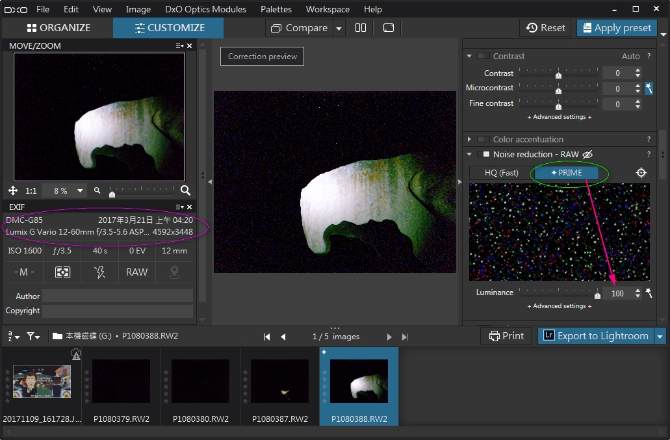Screen dimensions: 670x440
Task: Click the Luminance magic wand icon
Action: tap(649, 292)
